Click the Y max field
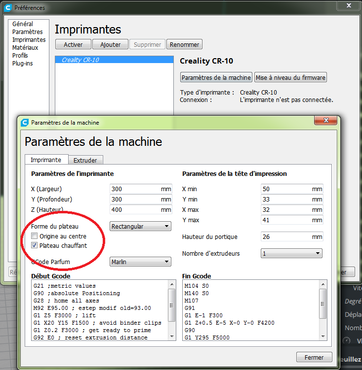Image resolution: width=362 pixels, height=370 pixels. pyautogui.click(x=292, y=220)
